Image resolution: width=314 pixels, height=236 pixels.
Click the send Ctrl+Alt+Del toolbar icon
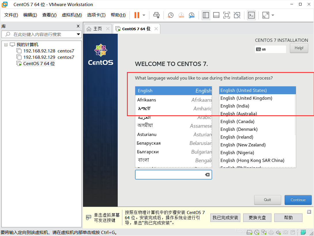156,15
